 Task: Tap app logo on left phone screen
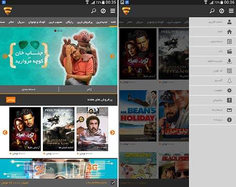pyautogui.click(x=8, y=11)
